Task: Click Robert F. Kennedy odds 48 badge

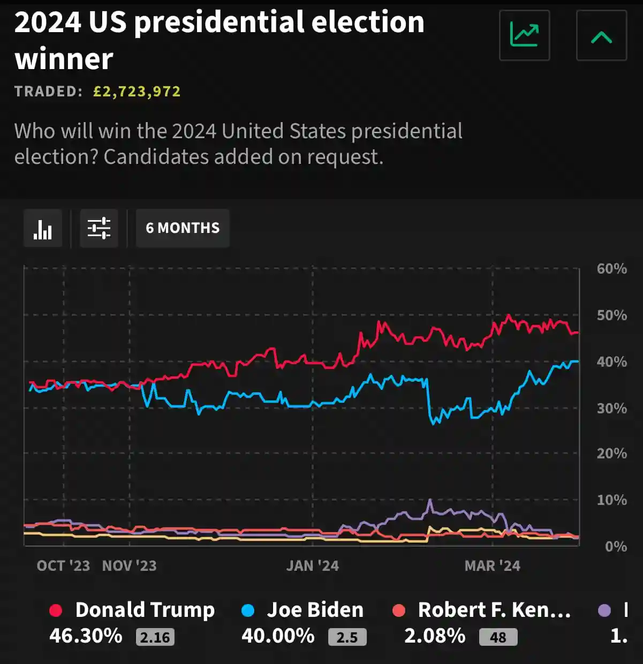Action: tap(498, 637)
